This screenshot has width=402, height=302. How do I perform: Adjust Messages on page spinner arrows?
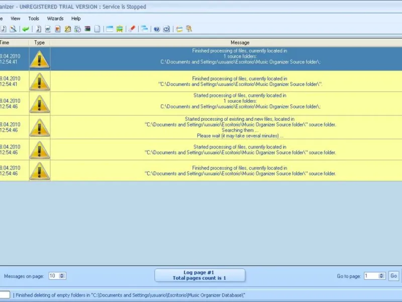62,276
